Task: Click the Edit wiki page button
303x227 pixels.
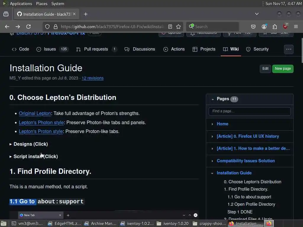Action: tap(265, 69)
